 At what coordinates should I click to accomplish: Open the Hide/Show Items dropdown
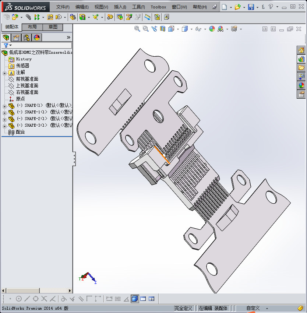pos(205,29)
